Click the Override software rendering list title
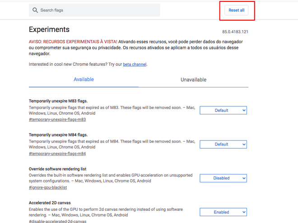298x223 pixels. 58,169
